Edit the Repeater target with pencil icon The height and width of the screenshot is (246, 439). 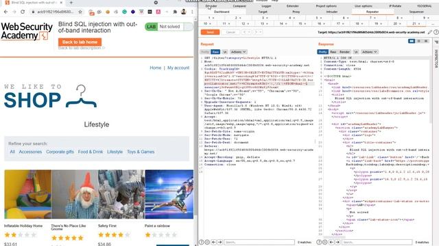point(430,32)
